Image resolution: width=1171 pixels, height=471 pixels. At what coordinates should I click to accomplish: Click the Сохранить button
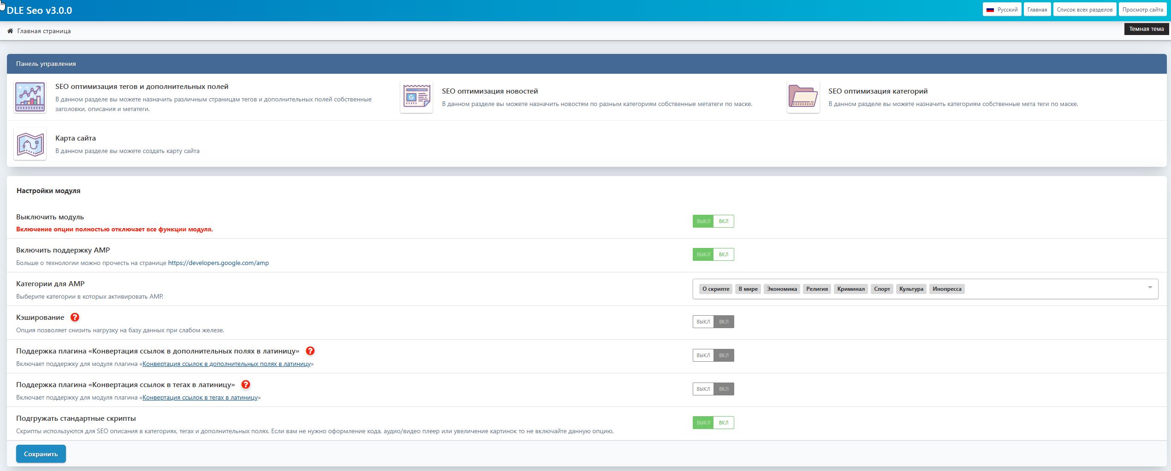pos(41,454)
